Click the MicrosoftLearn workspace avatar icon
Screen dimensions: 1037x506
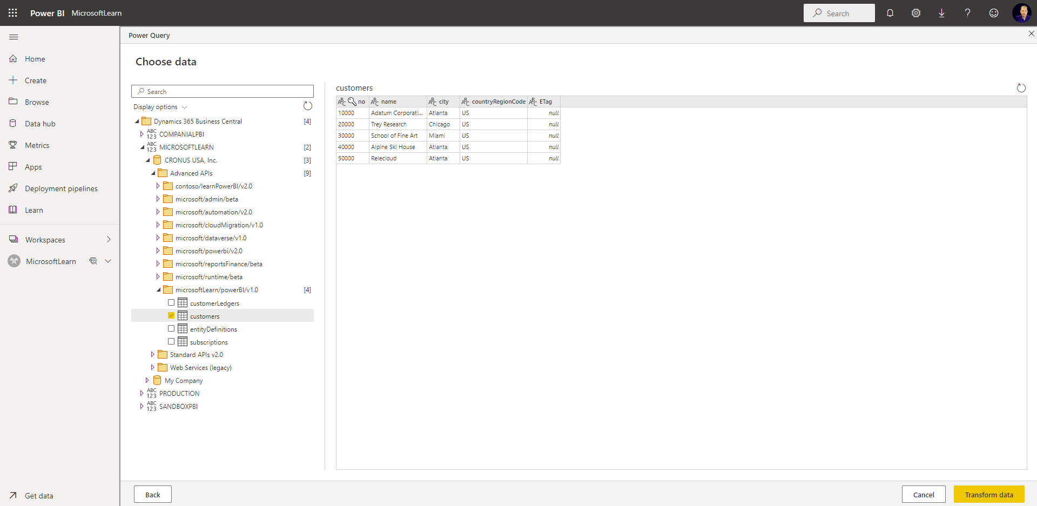click(14, 261)
